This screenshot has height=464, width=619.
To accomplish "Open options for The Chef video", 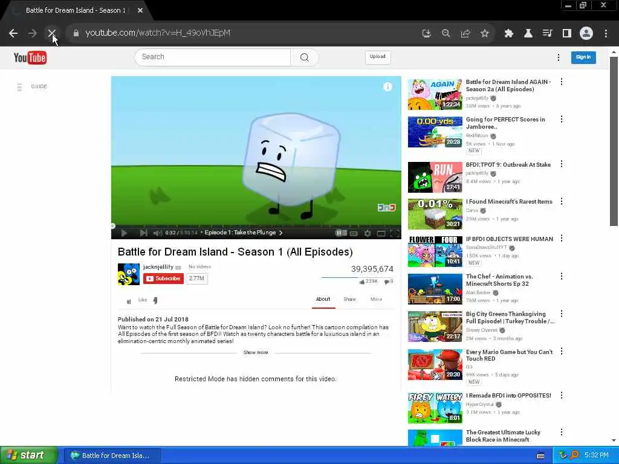I will (x=562, y=277).
